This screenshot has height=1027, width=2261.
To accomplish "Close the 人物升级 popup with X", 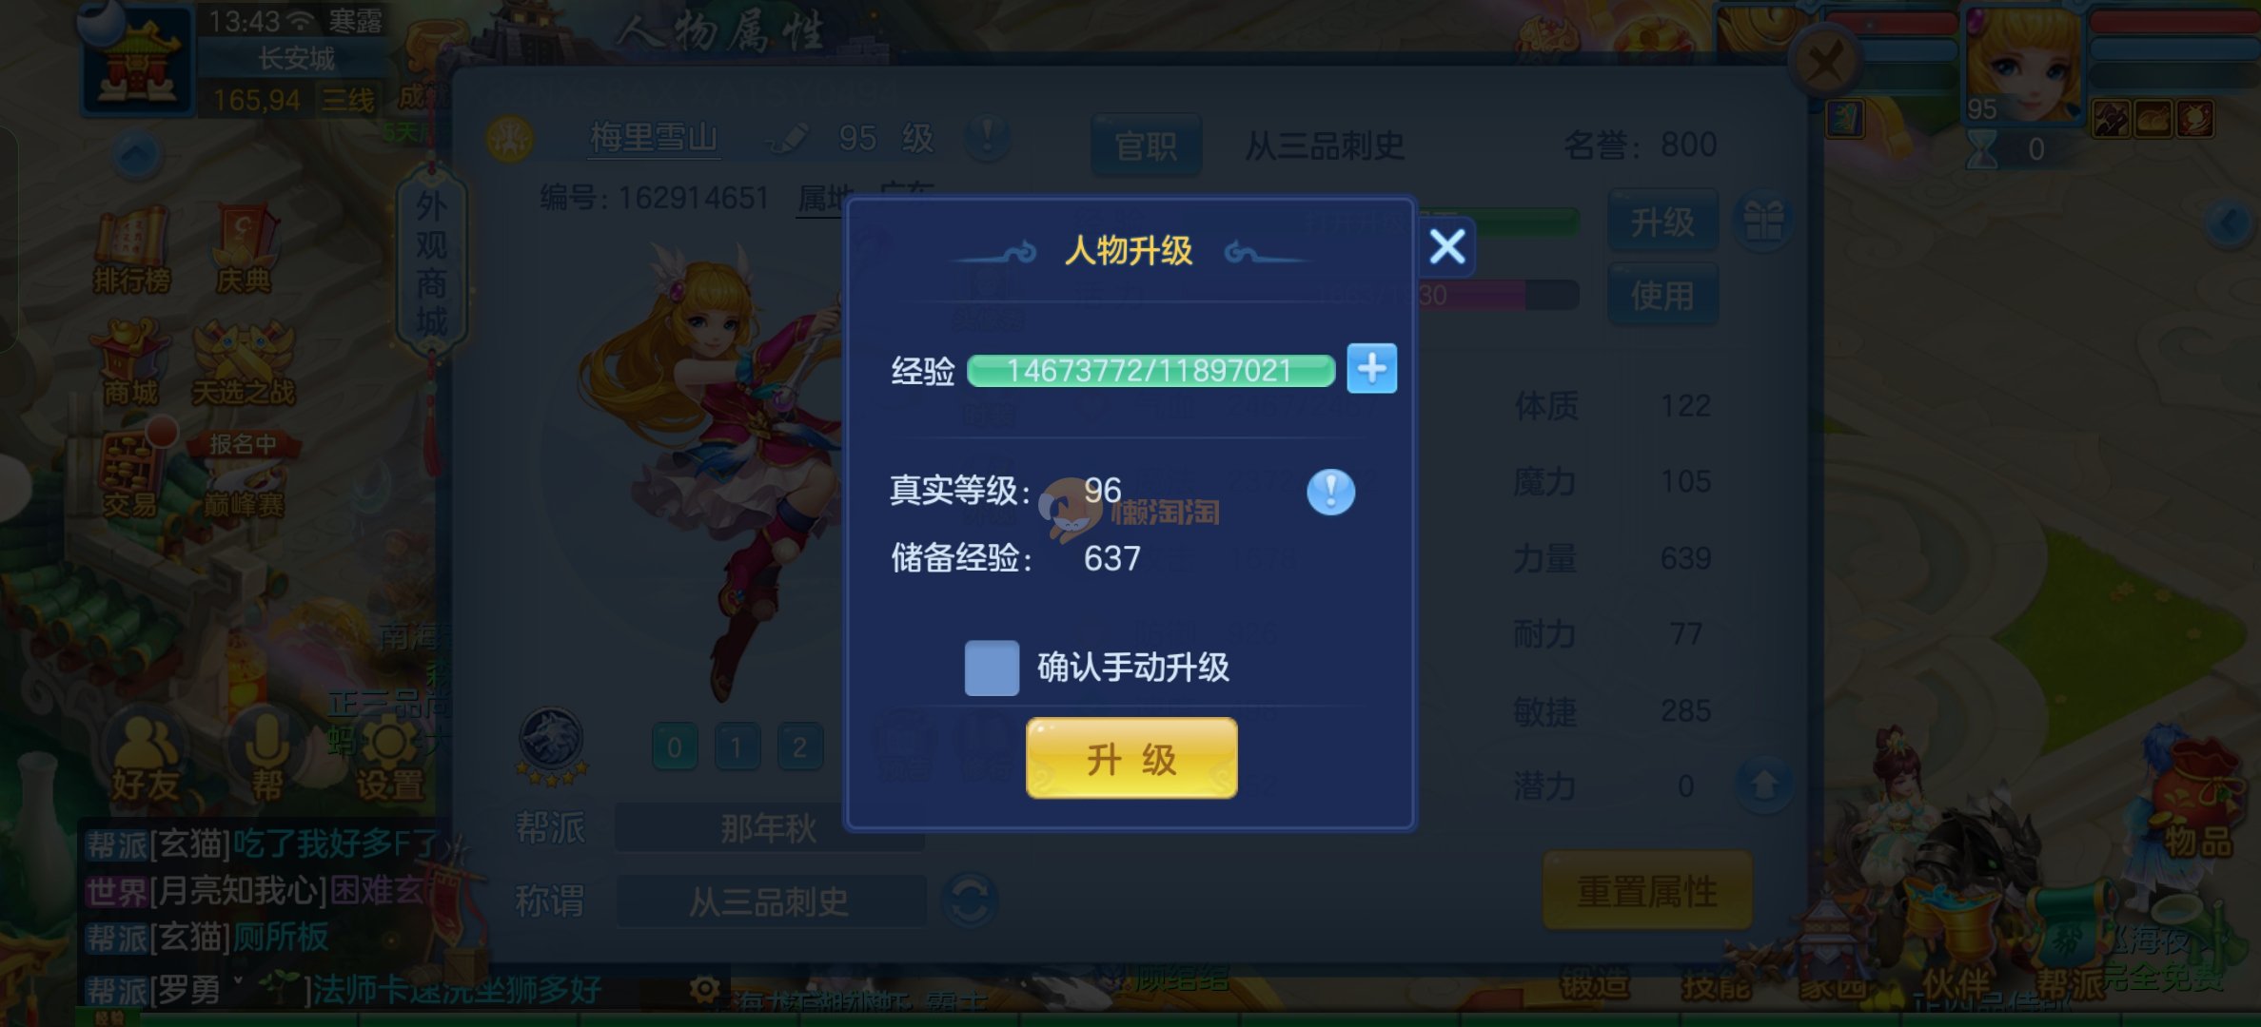I will pos(1447,247).
